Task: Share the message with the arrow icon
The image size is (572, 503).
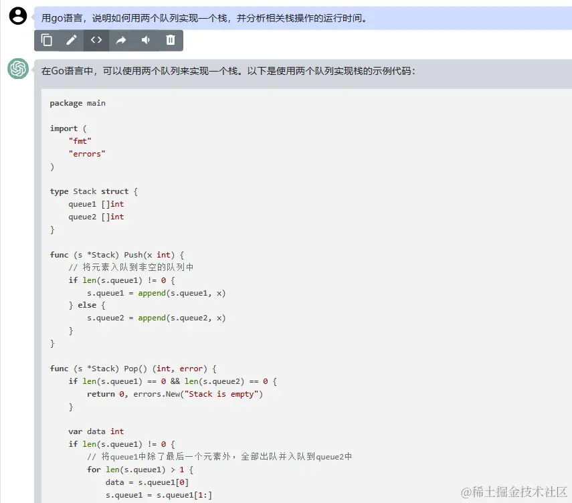Action: tap(121, 40)
